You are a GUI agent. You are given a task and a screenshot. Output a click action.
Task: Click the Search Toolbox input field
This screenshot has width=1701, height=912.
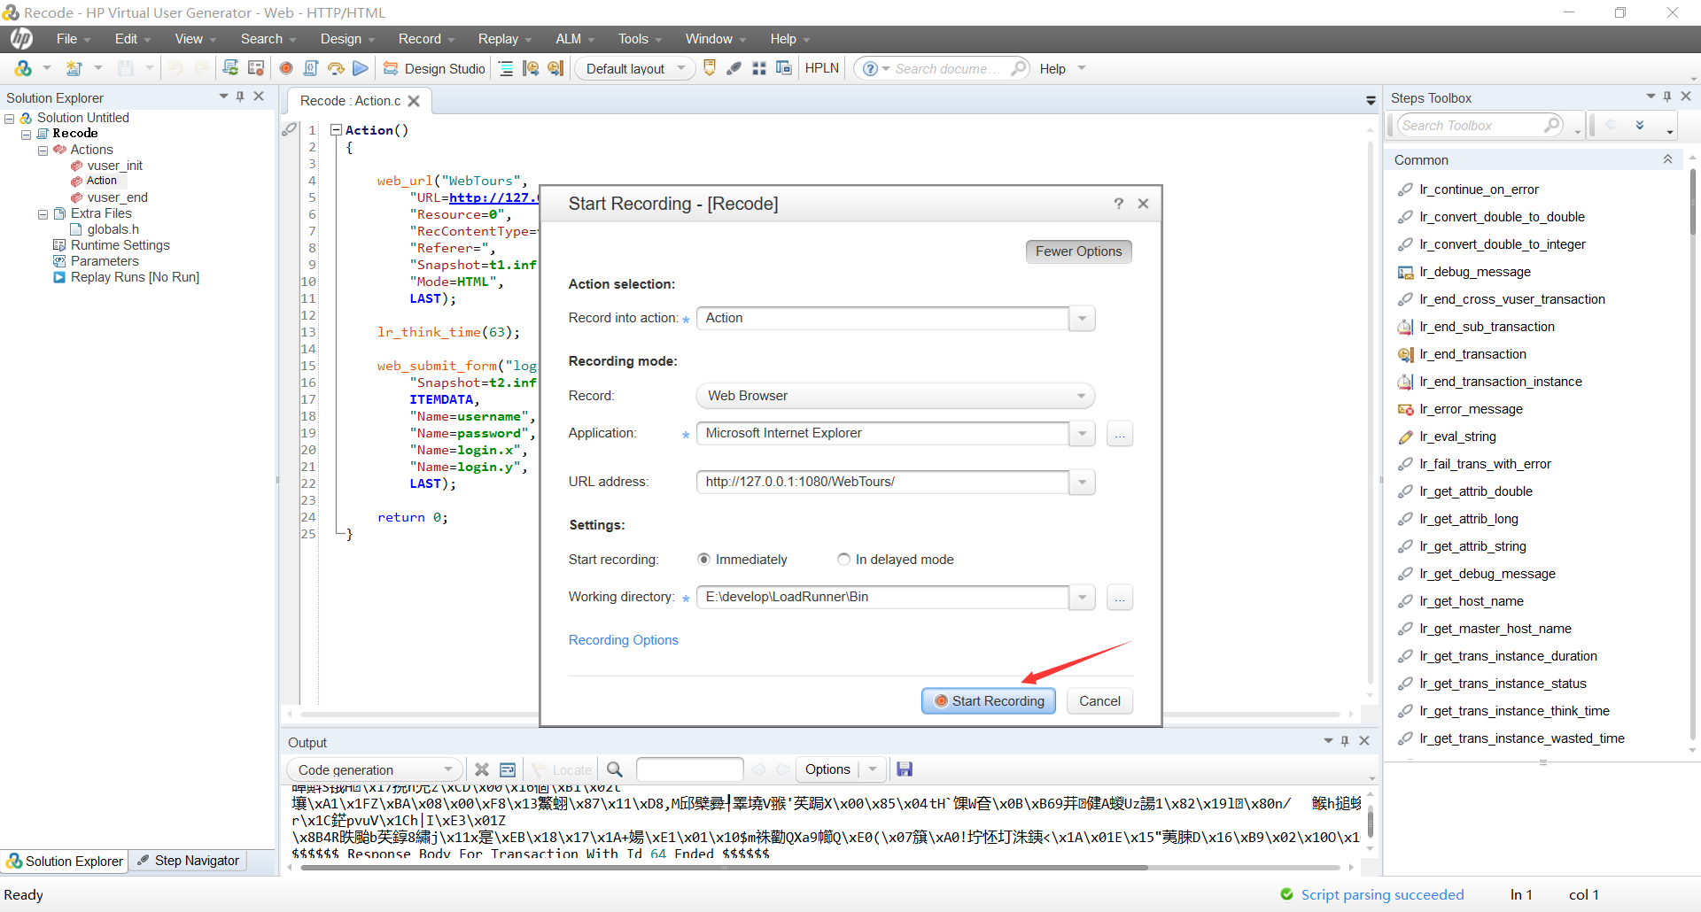click(x=1471, y=126)
